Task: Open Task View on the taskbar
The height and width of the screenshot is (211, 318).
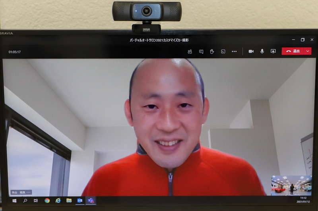Action: click(x=36, y=201)
